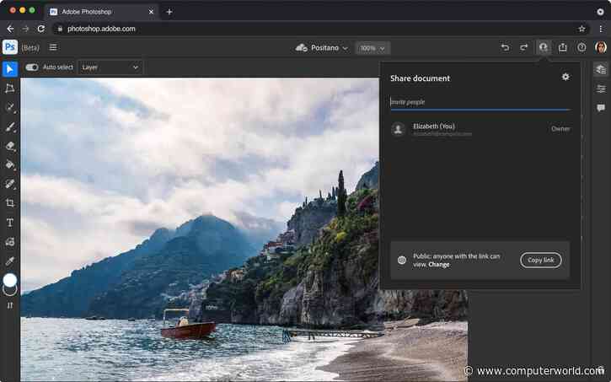Select the Type tool
This screenshot has width=611, height=382.
(10, 223)
